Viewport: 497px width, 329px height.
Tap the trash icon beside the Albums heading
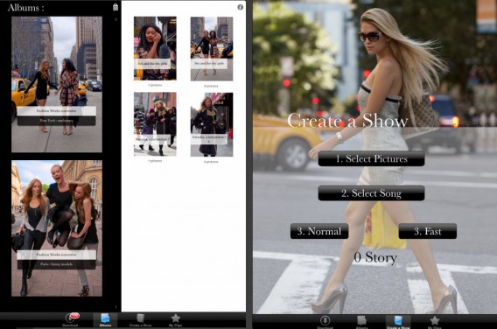point(115,7)
